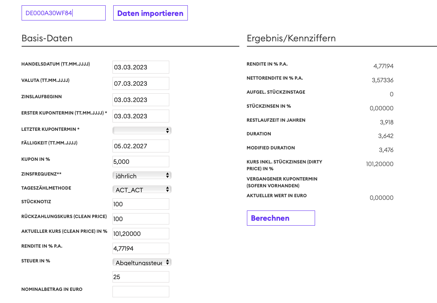Click the ISIN input field DE000A30WF84
Screen dimensions: 437x303
(63, 13)
